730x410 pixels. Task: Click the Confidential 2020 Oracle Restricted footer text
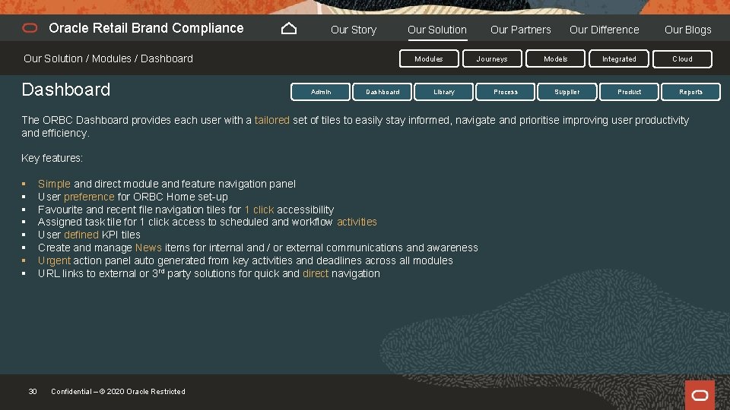coord(119,392)
